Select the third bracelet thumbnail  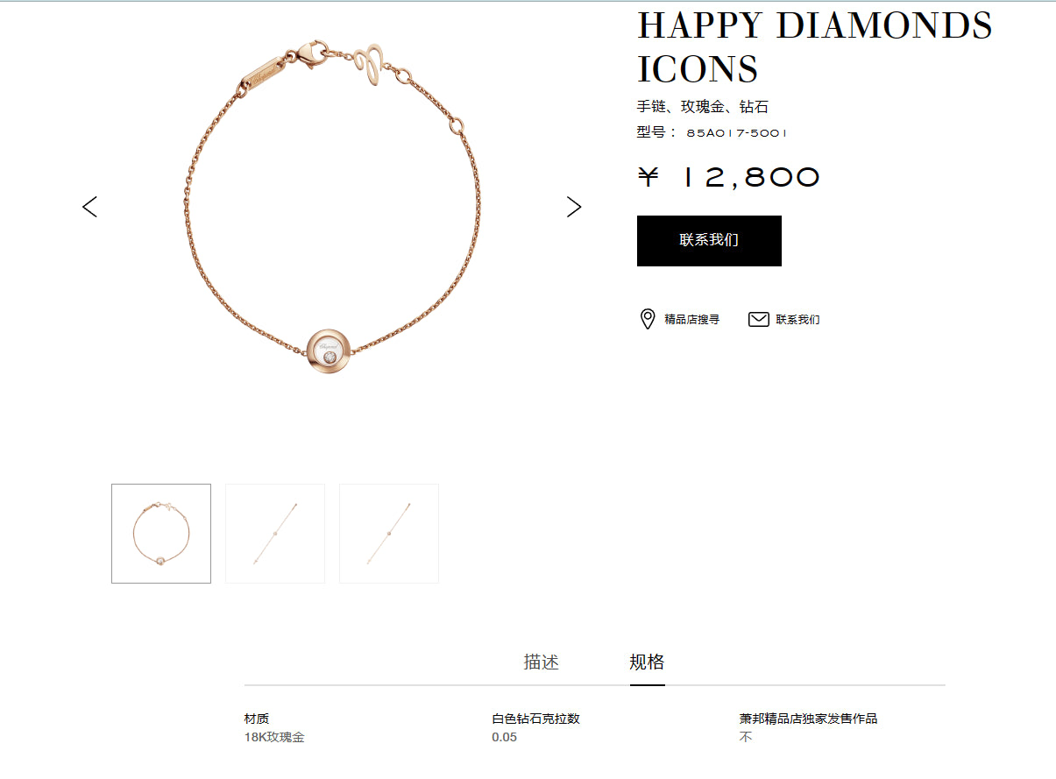pyautogui.click(x=389, y=534)
